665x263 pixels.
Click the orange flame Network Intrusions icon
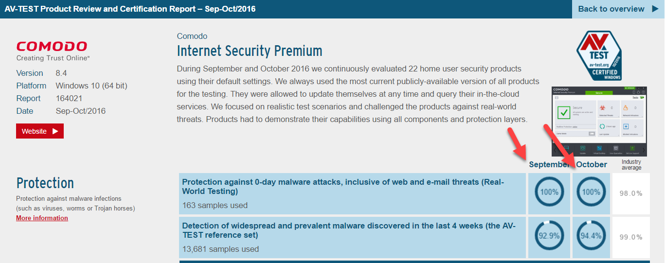[626, 108]
